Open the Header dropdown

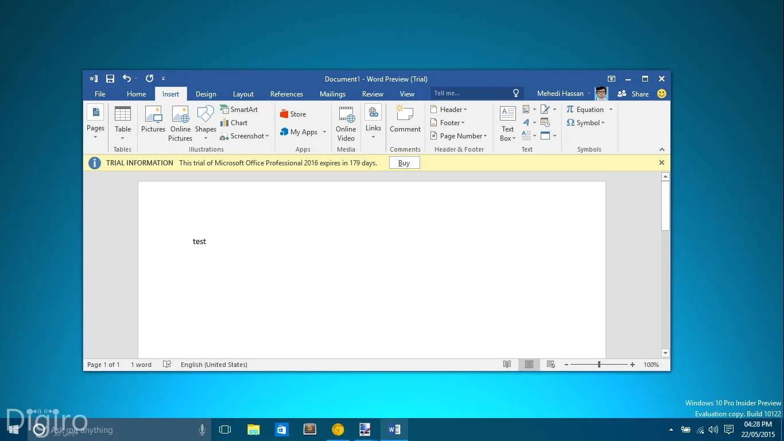[x=449, y=110]
